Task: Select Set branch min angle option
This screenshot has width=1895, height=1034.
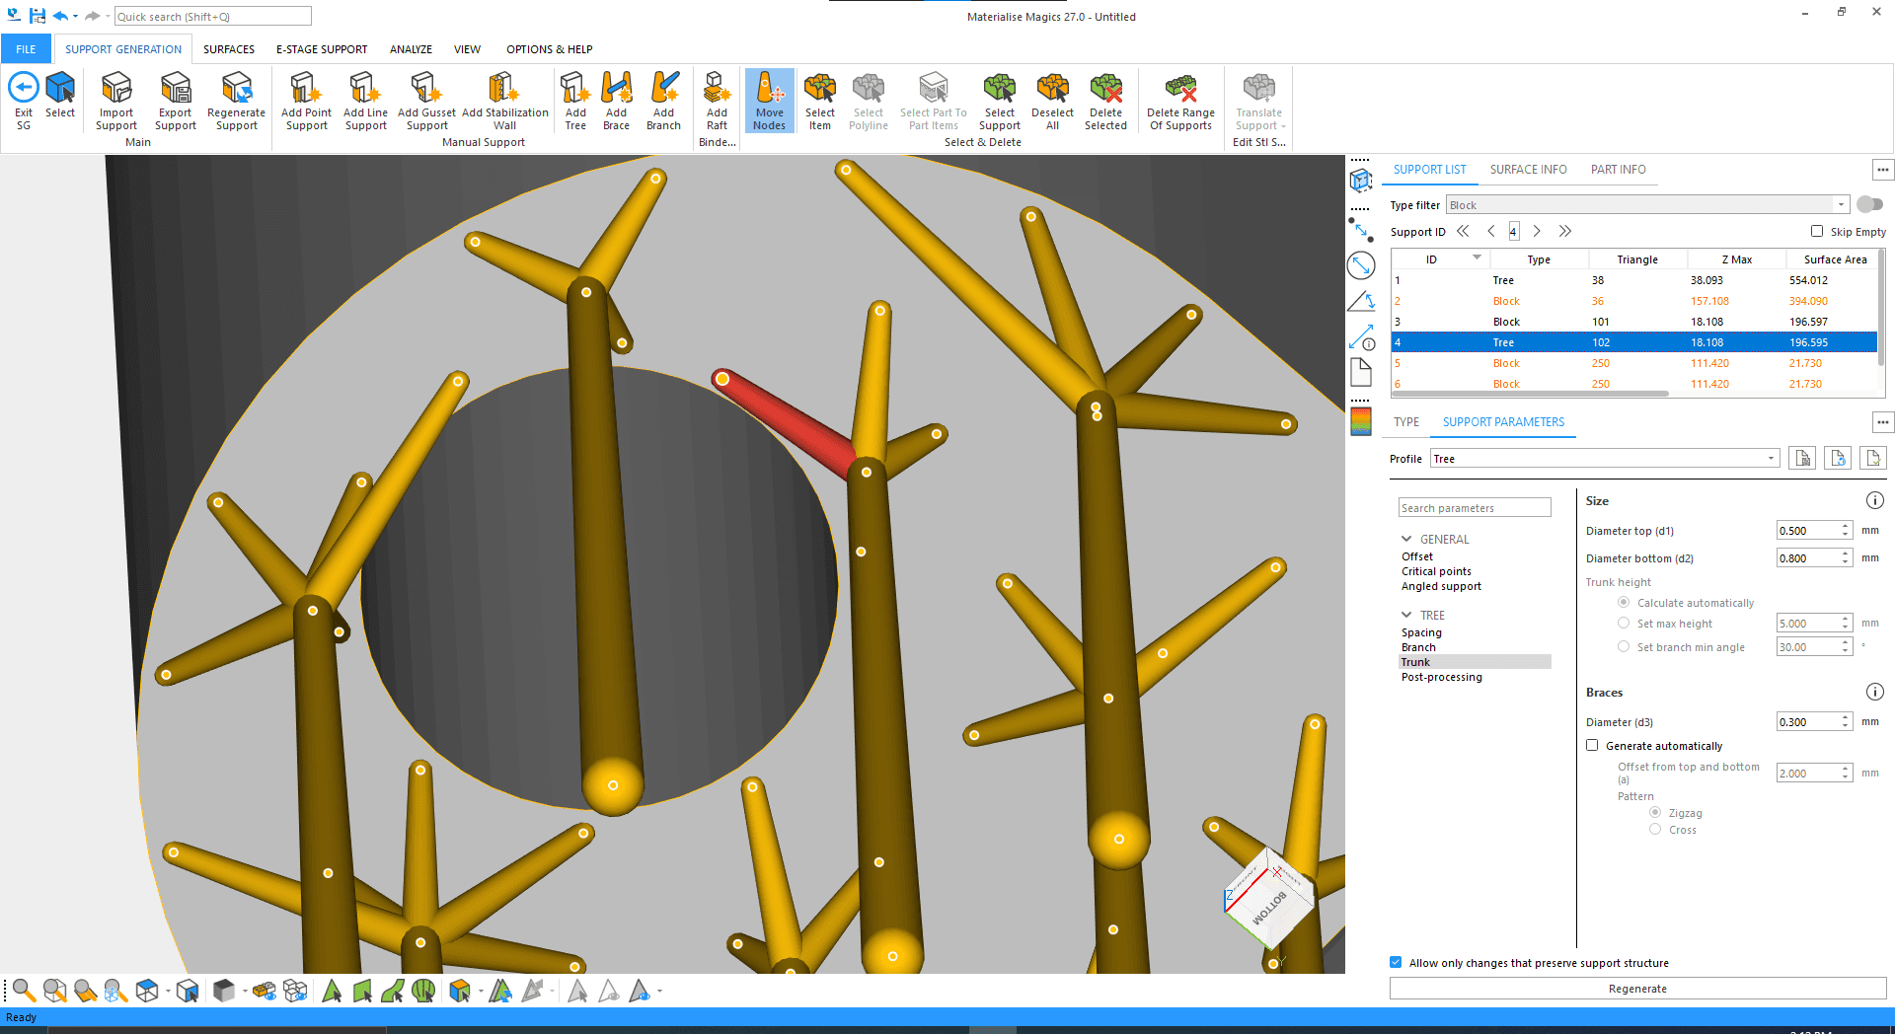Action: coord(1624,646)
